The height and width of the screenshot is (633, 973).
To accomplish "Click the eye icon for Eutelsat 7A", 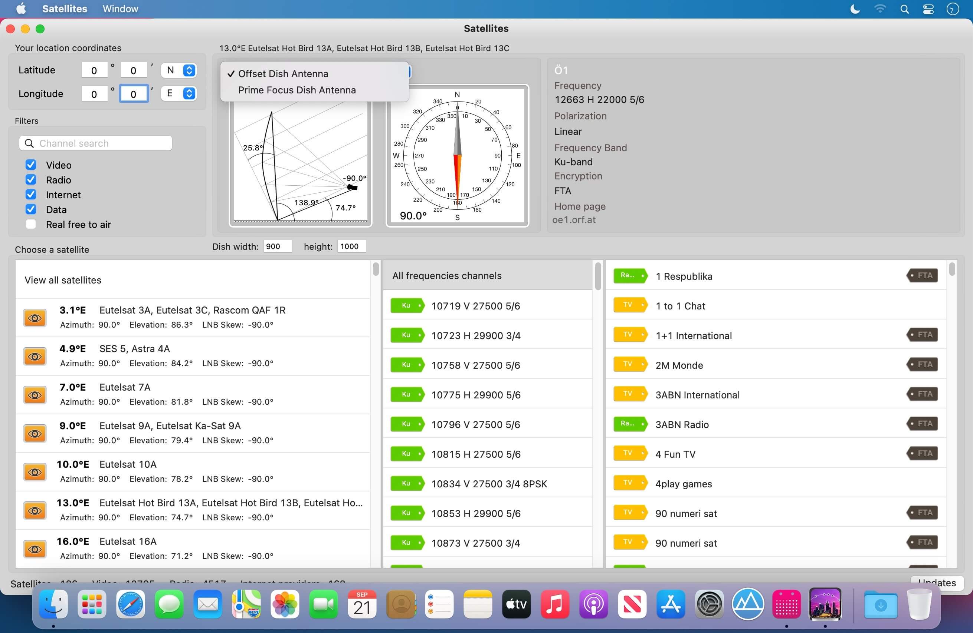I will point(35,395).
